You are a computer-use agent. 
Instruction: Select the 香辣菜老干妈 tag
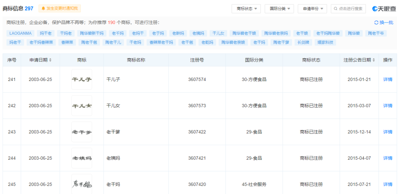click(x=161, y=42)
